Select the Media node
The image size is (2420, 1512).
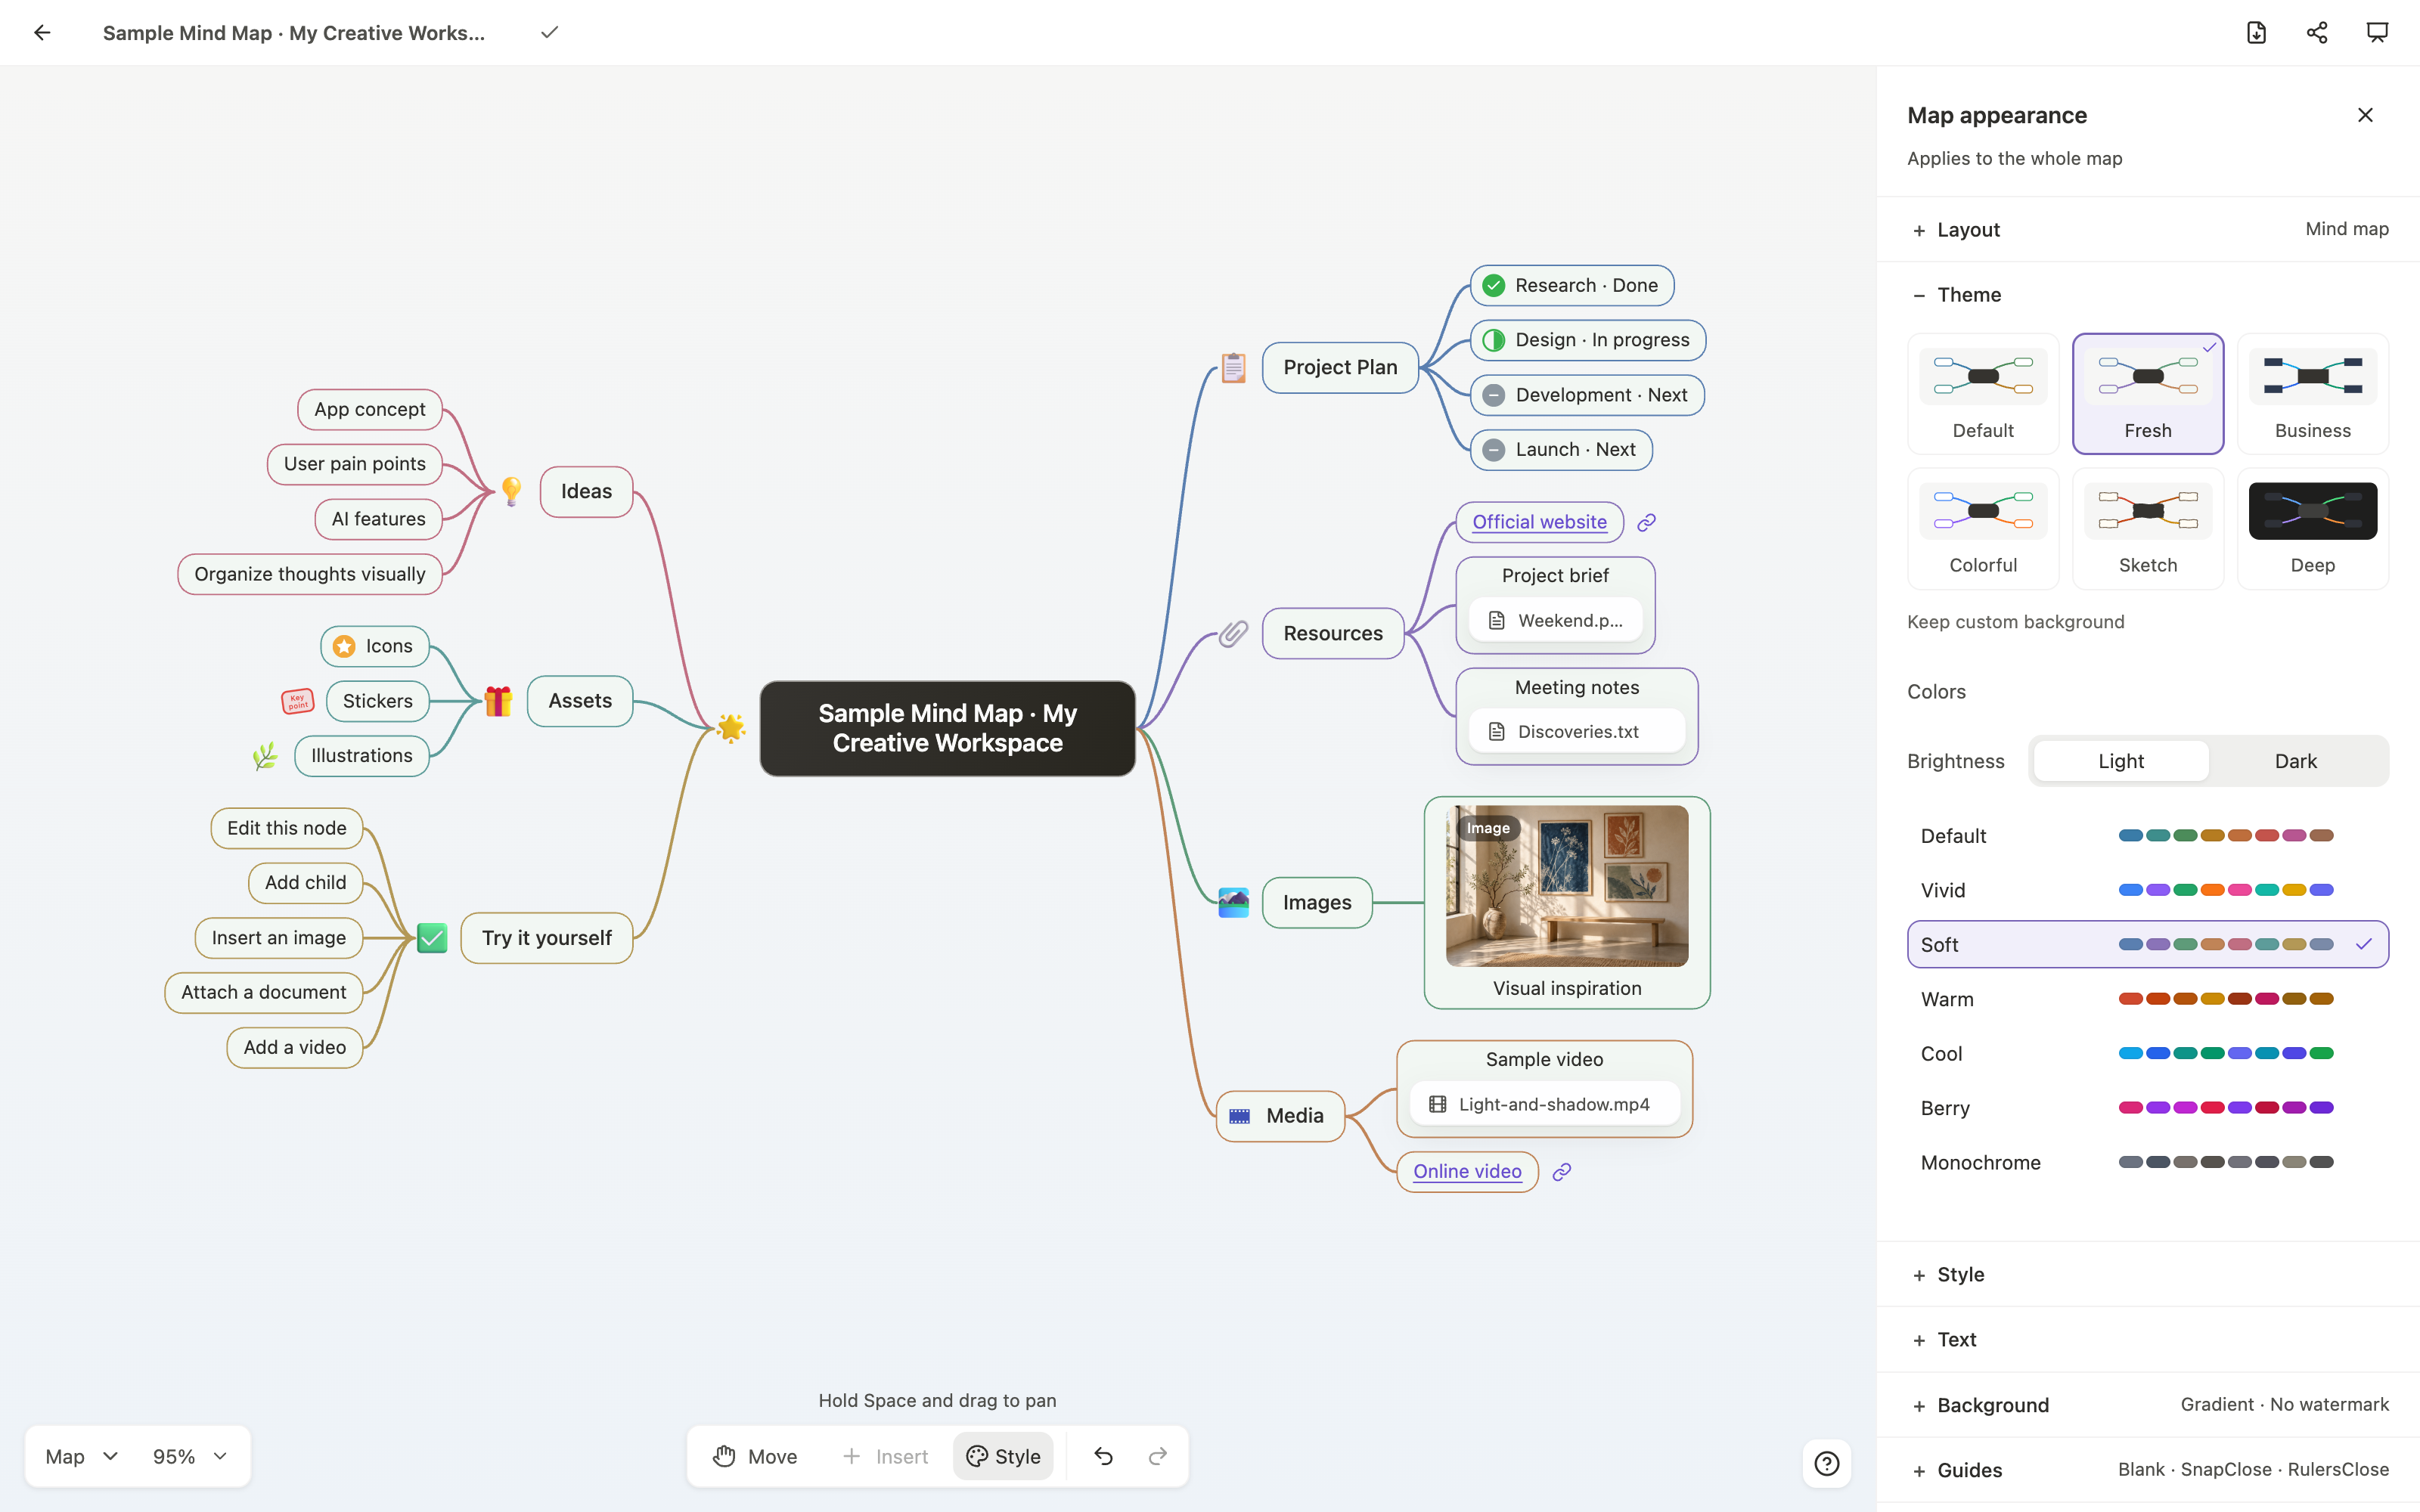click(1280, 1116)
